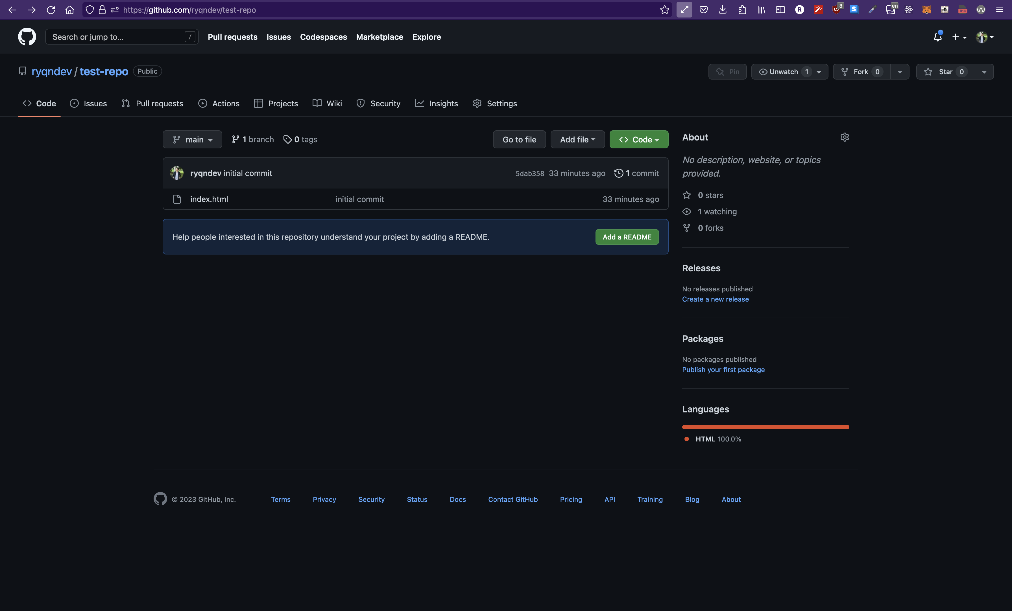The image size is (1012, 611).
Task: Open the 1 commit history link
Action: coord(637,173)
